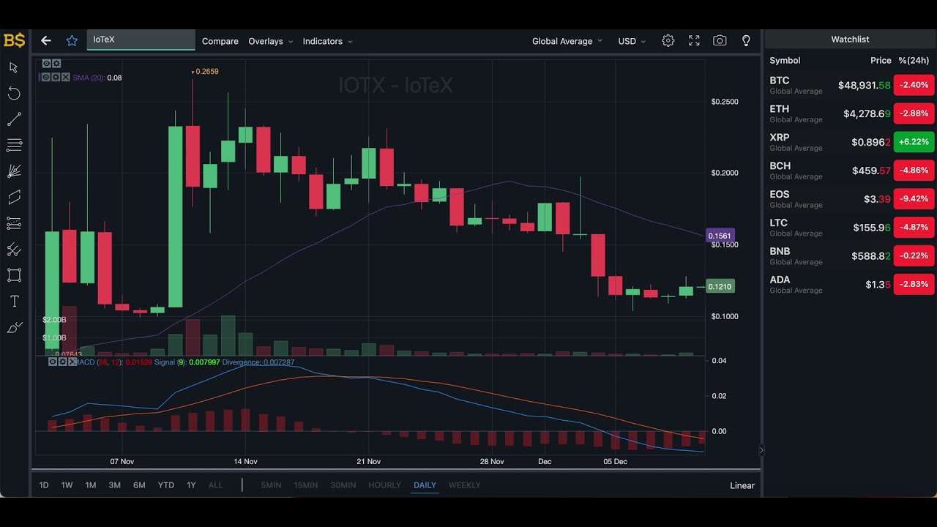The width and height of the screenshot is (937, 527).
Task: Toggle Linear scale mode
Action: click(x=742, y=485)
